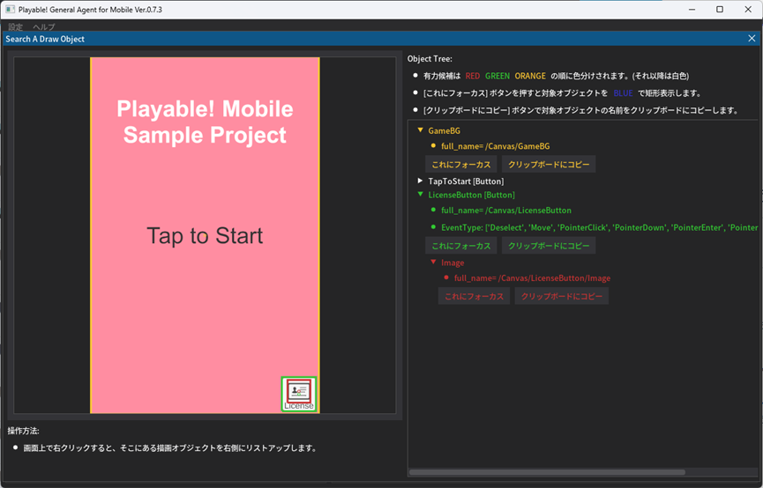Maximize the Playable! General Agent window
Image resolution: width=763 pixels, height=488 pixels.
tap(720, 9)
